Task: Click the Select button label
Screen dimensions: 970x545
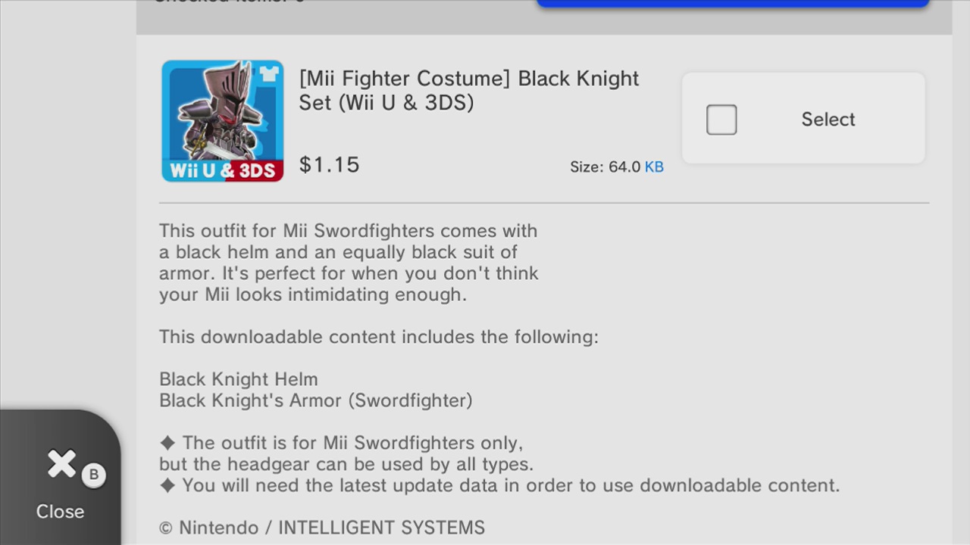Action: (828, 120)
